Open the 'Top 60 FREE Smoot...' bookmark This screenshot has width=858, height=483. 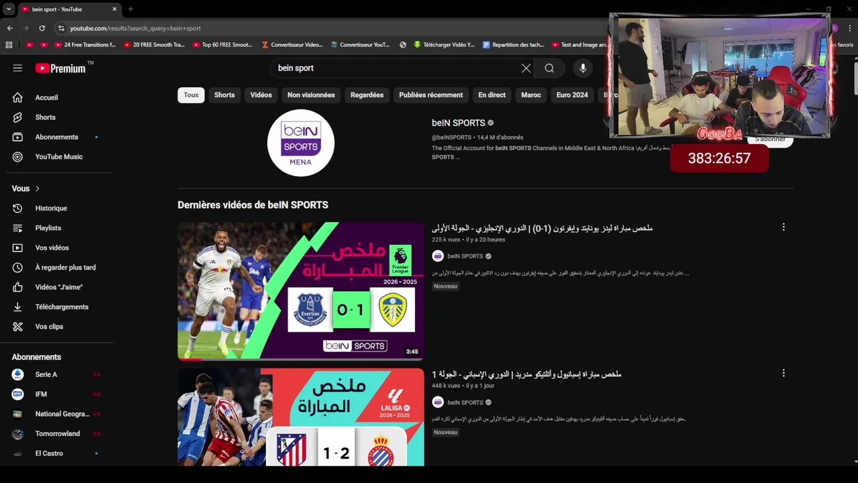point(223,45)
